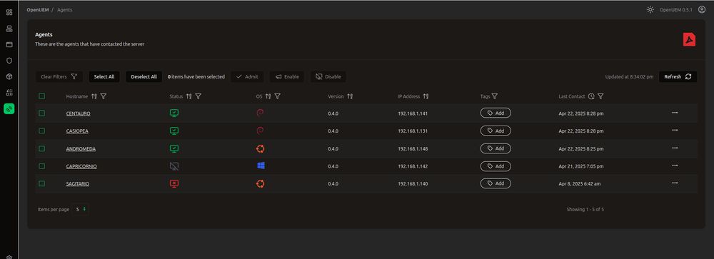Image resolution: width=714 pixels, height=259 pixels.
Task: Open the user account profile icon
Action: 702,9
